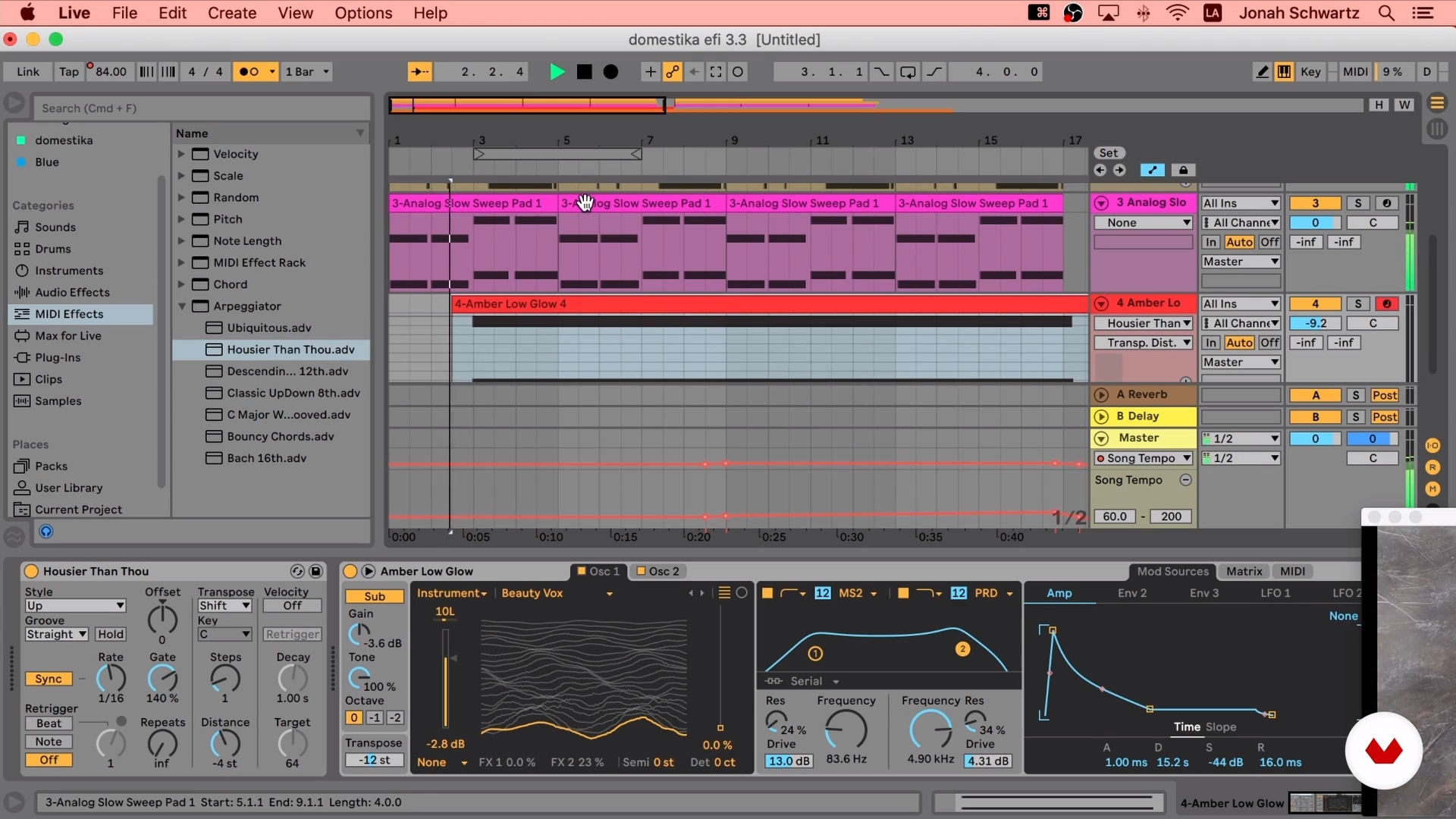The image size is (1456, 819).
Task: Toggle the Amber Low Glow device activator
Action: coord(350,571)
